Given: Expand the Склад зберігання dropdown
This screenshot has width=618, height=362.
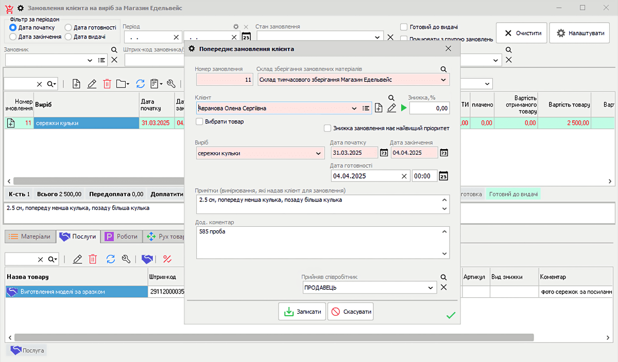Looking at the screenshot, I should click(443, 80).
